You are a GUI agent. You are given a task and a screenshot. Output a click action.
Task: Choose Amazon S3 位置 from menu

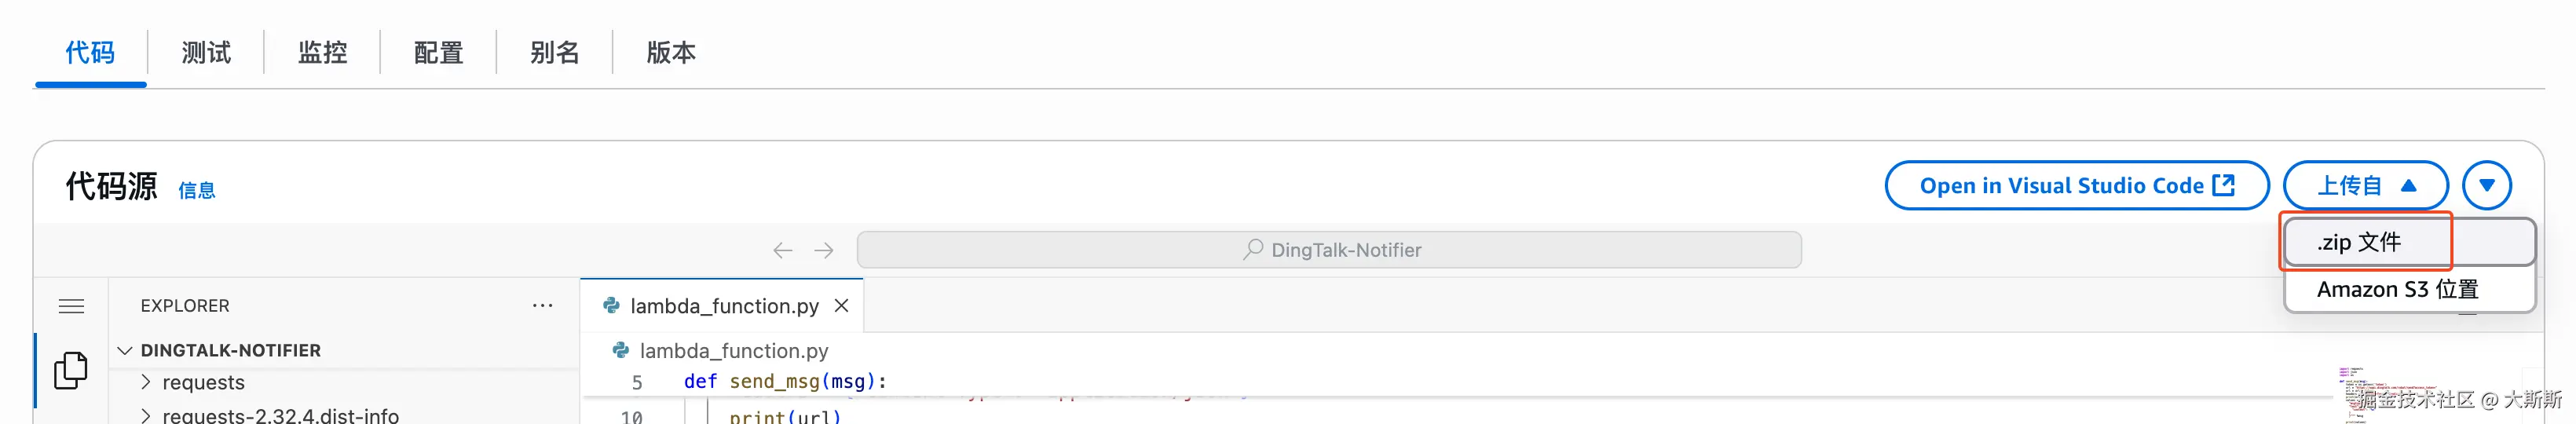coord(2397,289)
